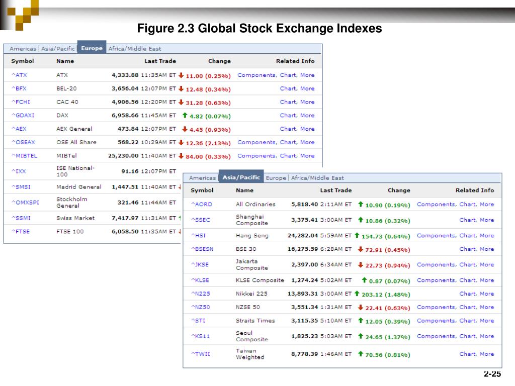
Task: Select the FTSE 100 name cell
Action: tap(70, 231)
